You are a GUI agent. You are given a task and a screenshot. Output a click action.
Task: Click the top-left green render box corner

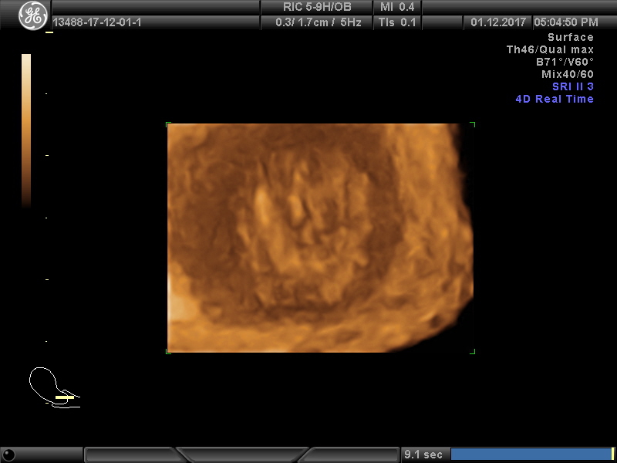168,124
